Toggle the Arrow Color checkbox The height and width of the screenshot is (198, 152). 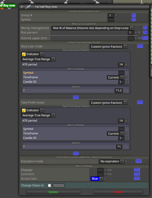coord(105,179)
